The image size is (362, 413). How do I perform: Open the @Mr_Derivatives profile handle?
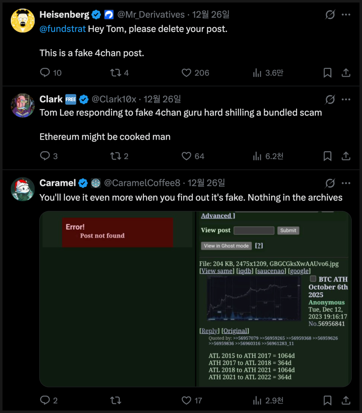pyautogui.click(x=151, y=15)
